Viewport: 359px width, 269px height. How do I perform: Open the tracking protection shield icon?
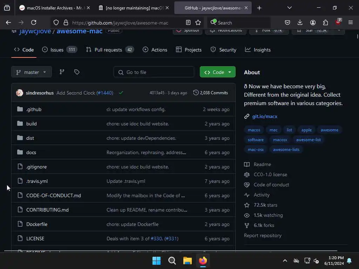tap(56, 22)
